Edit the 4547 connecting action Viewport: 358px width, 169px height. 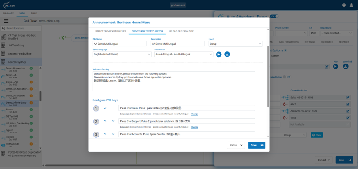(x=348, y=104)
